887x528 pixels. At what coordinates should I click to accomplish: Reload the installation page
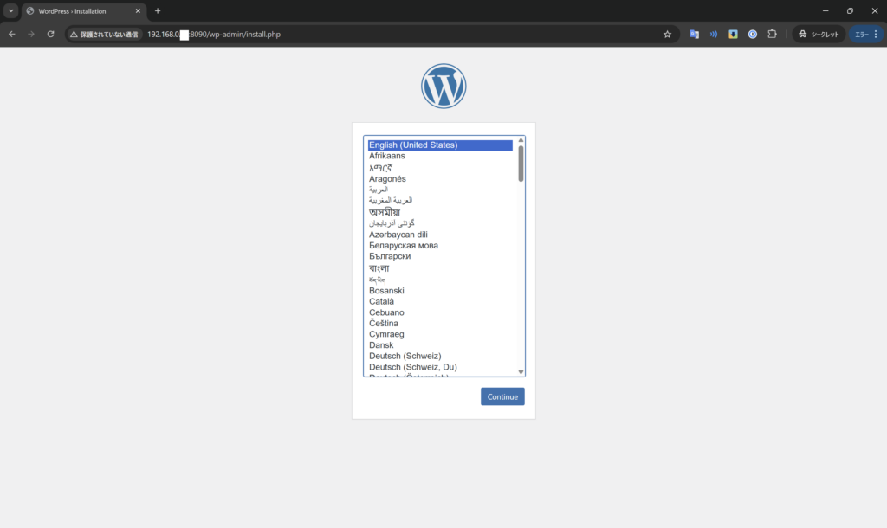coord(50,34)
